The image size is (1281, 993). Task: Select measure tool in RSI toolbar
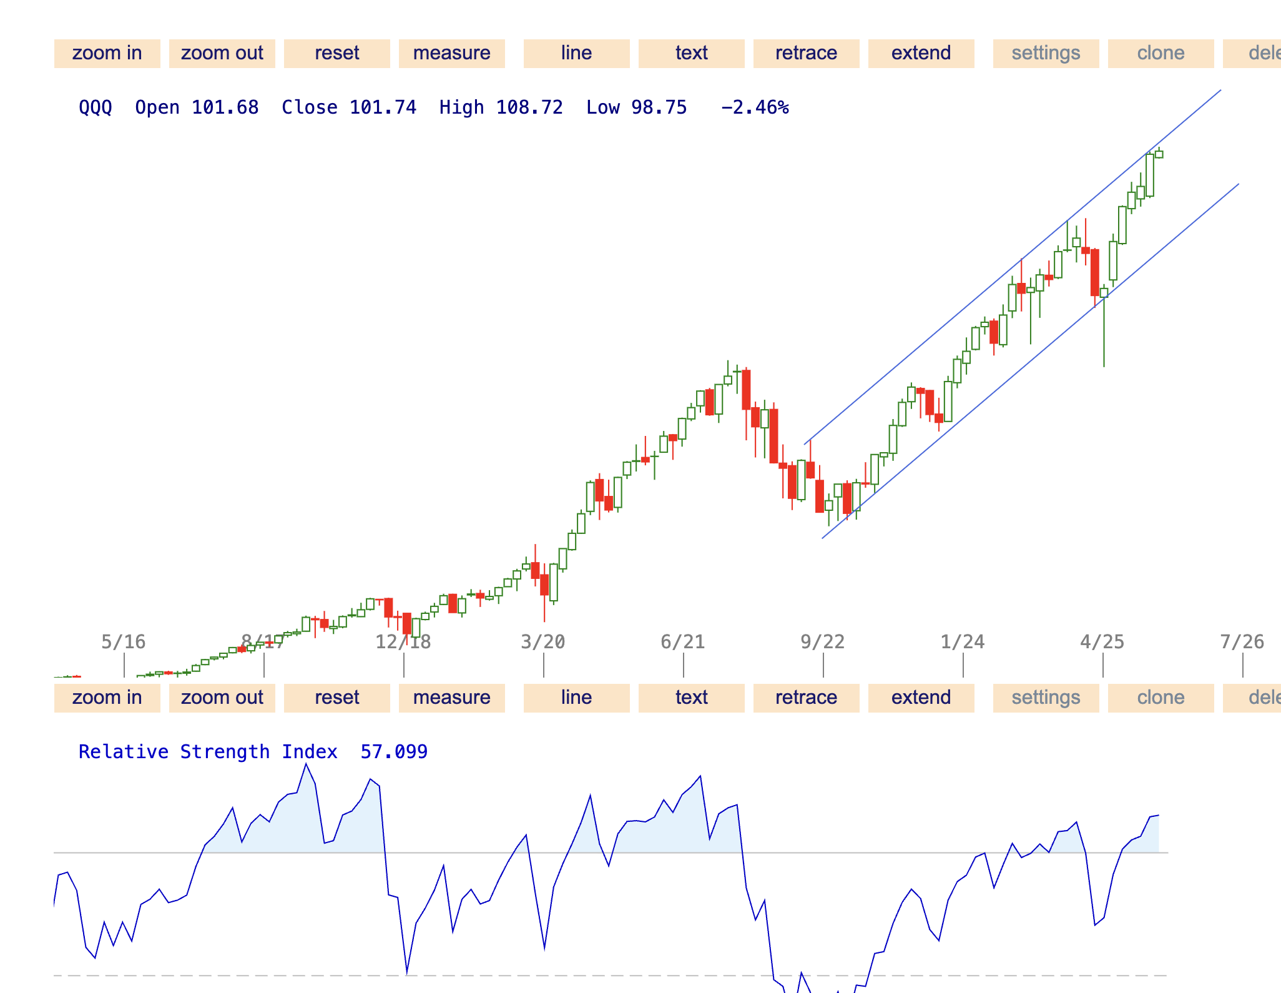451,698
